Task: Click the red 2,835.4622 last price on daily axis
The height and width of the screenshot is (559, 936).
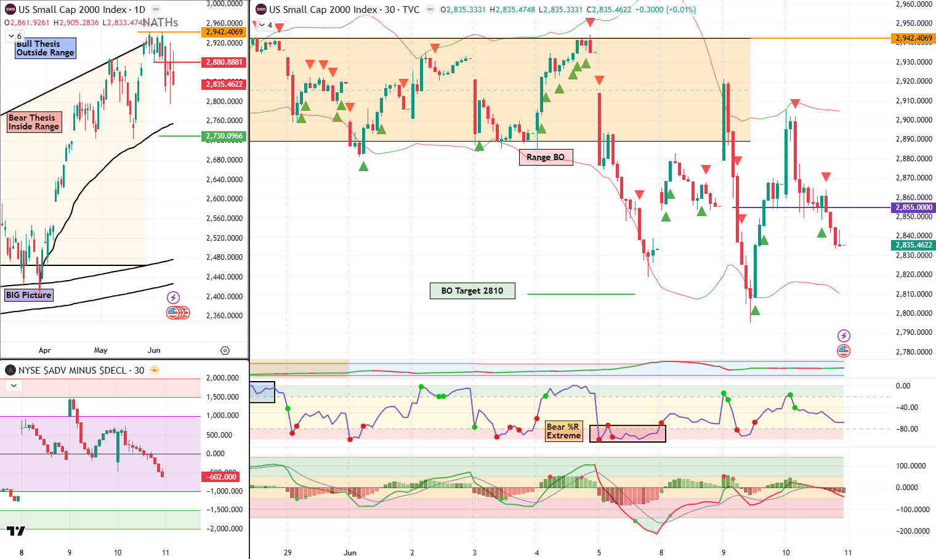Action: [x=224, y=84]
